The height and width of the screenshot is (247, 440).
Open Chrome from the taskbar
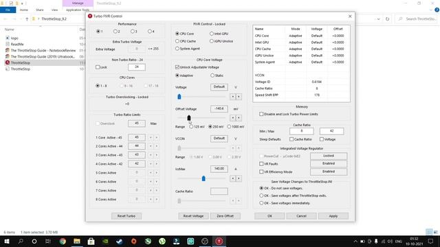pyautogui.click(x=63, y=241)
